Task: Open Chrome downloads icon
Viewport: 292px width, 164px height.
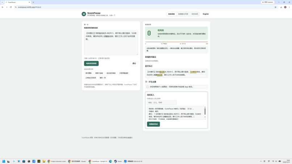Action: click(x=281, y=7)
